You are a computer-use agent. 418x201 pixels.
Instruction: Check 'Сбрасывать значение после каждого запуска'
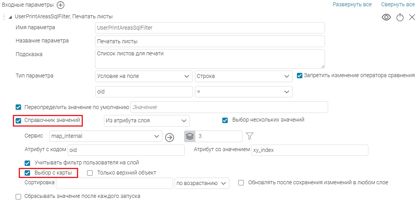(18, 197)
